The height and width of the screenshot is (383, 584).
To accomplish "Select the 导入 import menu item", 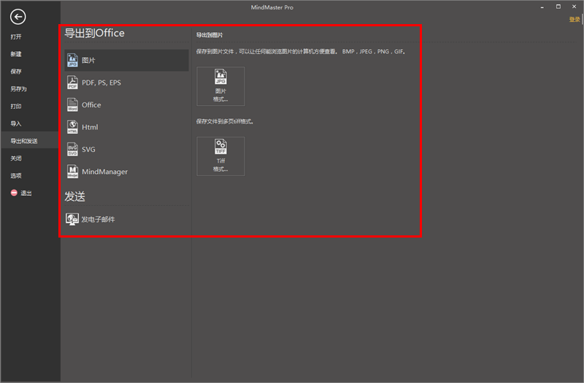I will (x=16, y=124).
